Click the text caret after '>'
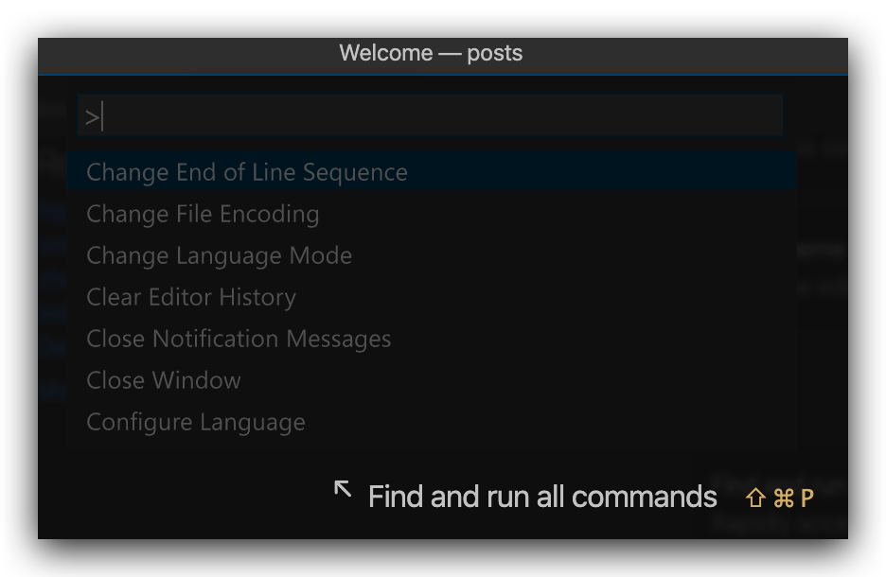 coord(101,117)
